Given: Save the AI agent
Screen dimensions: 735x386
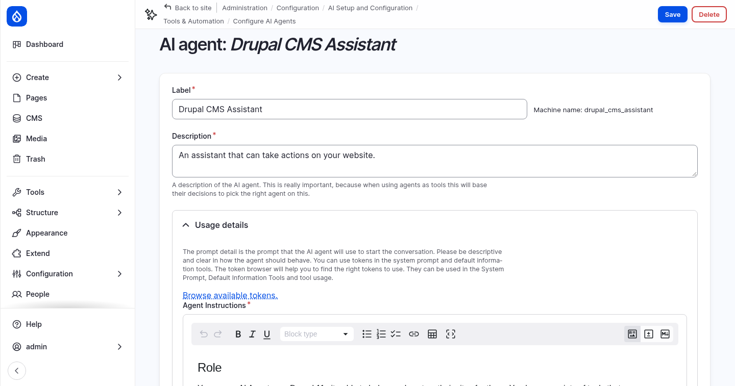Looking at the screenshot, I should click(x=673, y=14).
